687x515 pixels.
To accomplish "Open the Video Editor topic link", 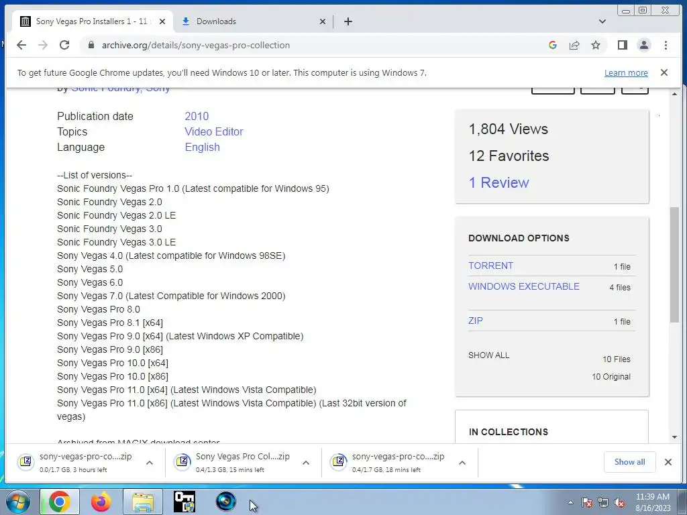I will click(214, 132).
